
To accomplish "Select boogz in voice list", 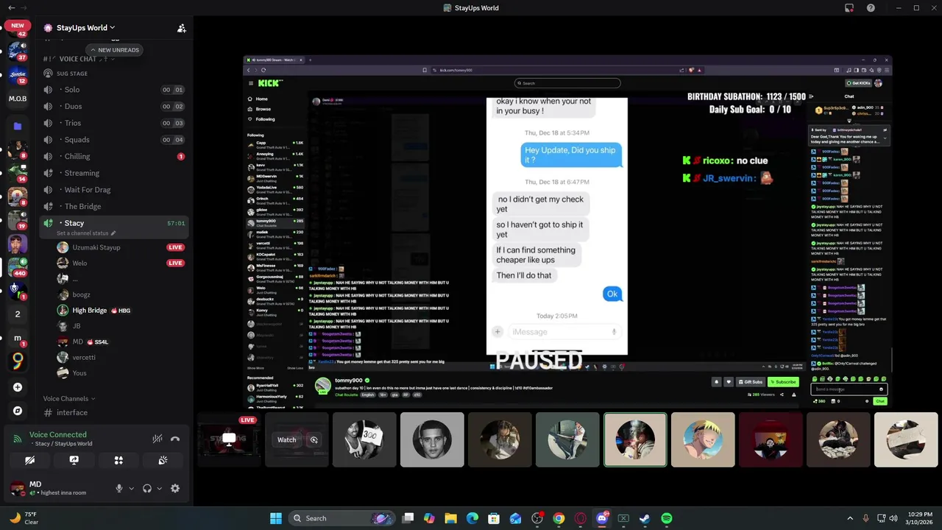I will [x=120, y=294].
